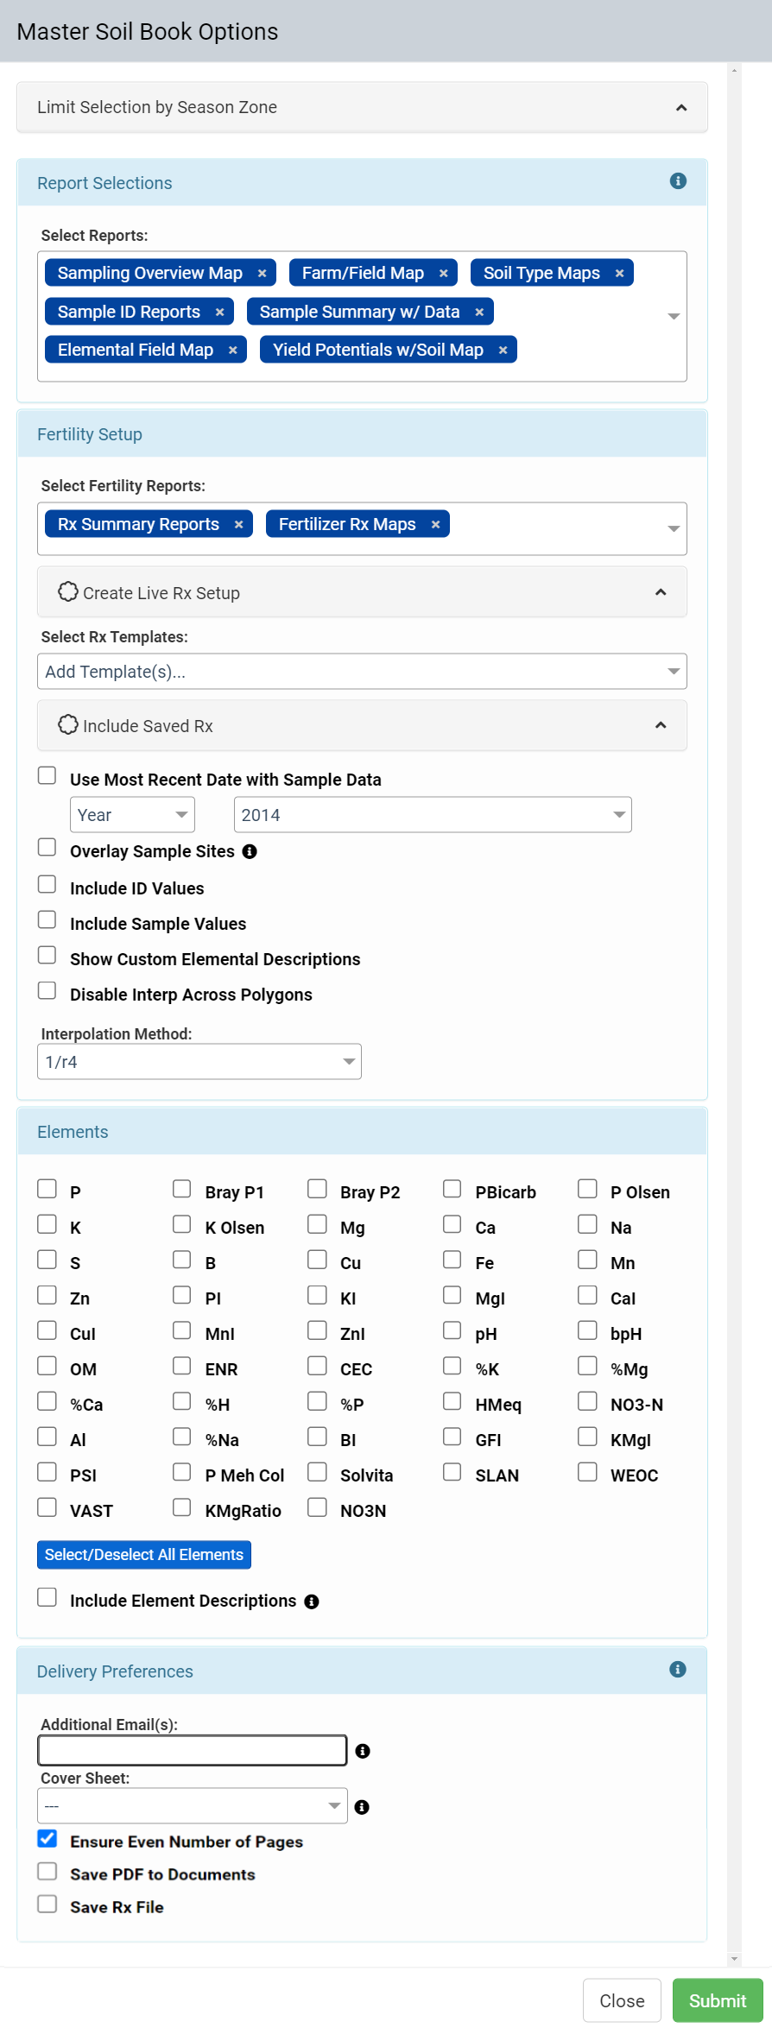Check the Bray P1 element checkbox

pyautogui.click(x=181, y=1189)
